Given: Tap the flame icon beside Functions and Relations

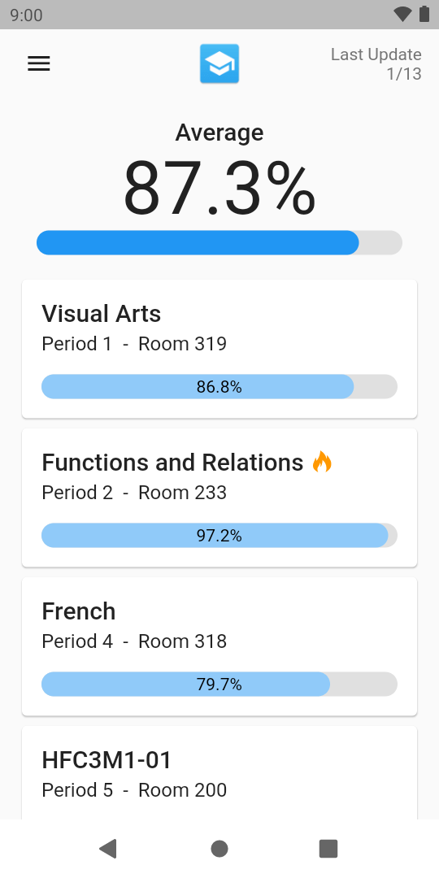Looking at the screenshot, I should (x=322, y=463).
